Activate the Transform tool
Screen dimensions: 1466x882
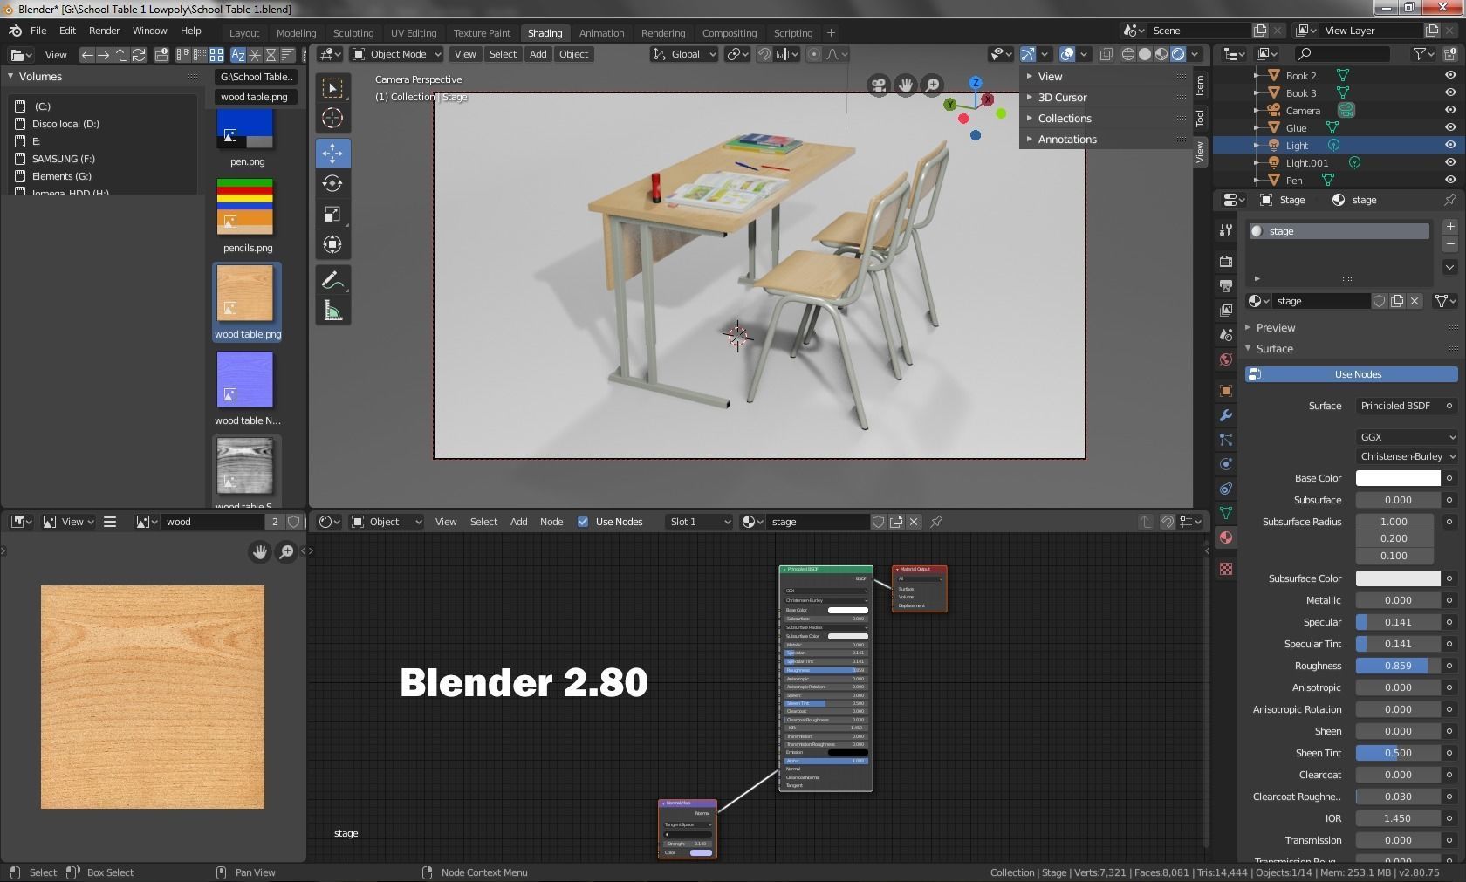coord(332,244)
